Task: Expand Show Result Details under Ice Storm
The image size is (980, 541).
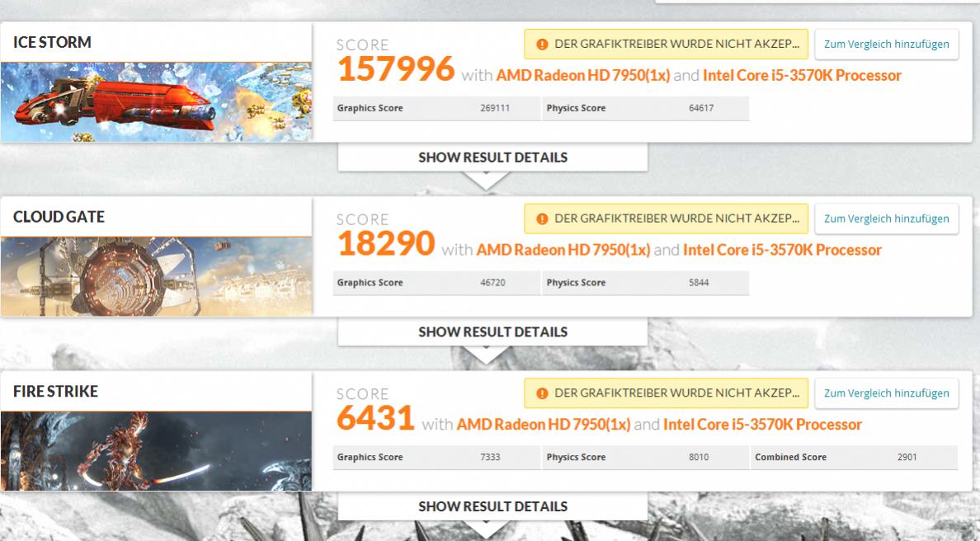Action: [492, 158]
